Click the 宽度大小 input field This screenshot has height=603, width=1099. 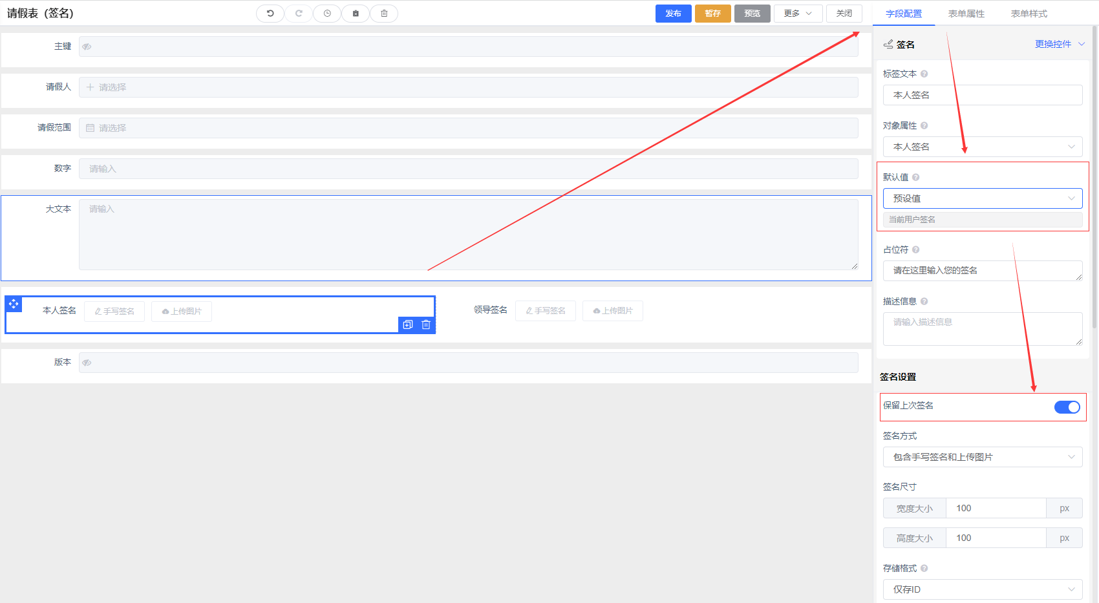pyautogui.click(x=996, y=509)
